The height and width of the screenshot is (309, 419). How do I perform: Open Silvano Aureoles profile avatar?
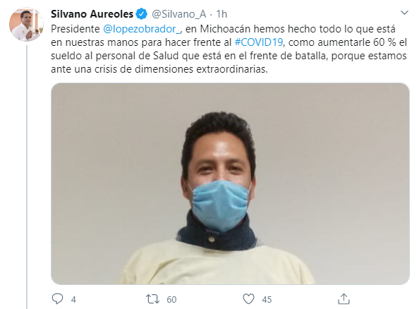click(x=26, y=25)
